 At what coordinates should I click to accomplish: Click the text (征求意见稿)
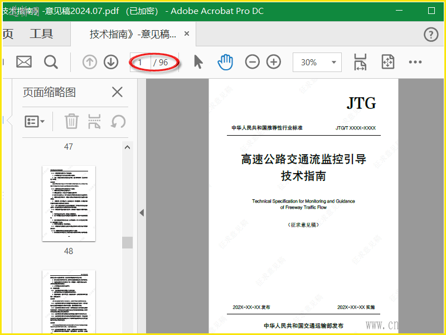click(303, 225)
